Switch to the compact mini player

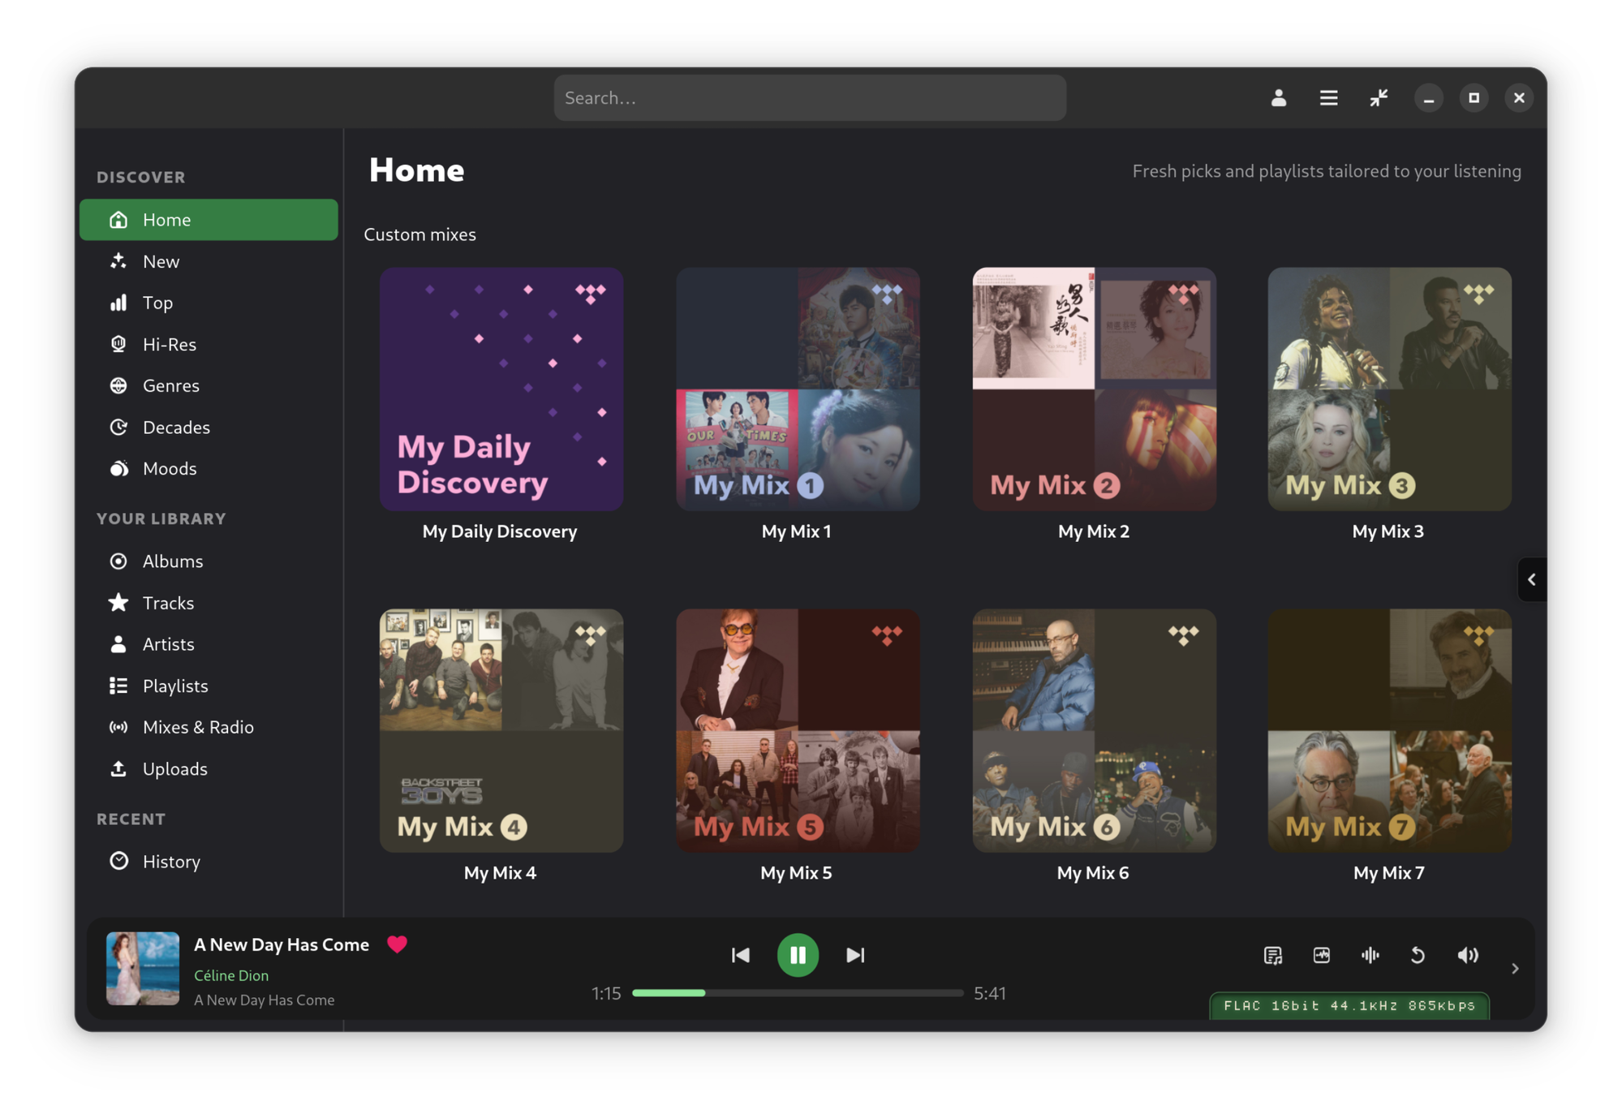click(1379, 98)
